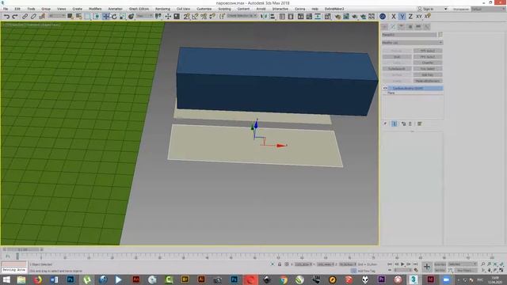Click the object name field
This screenshot has width=507, height=285.
(x=410, y=35)
